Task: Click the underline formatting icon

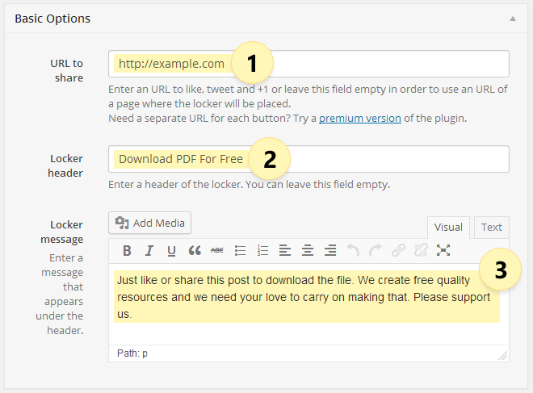Action: (171, 250)
